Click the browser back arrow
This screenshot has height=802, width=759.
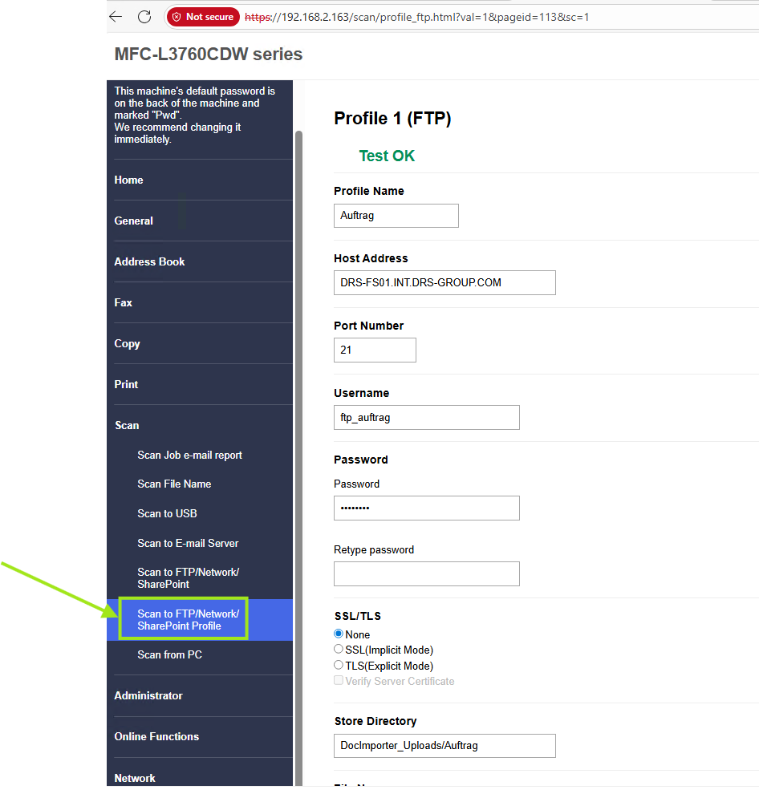(116, 17)
